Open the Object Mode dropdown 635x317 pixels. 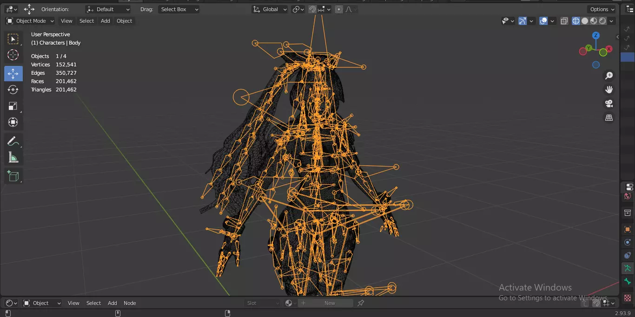pos(30,21)
